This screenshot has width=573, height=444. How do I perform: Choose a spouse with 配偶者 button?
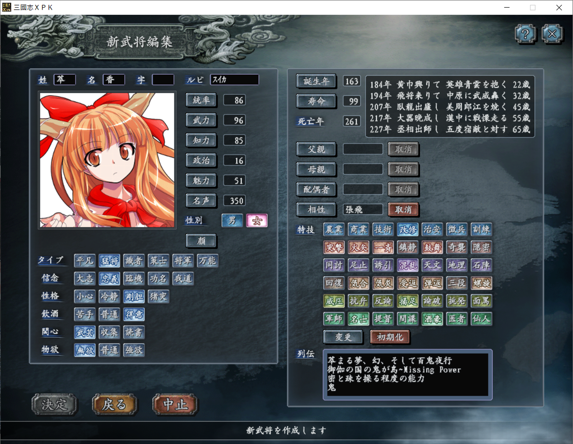point(316,189)
